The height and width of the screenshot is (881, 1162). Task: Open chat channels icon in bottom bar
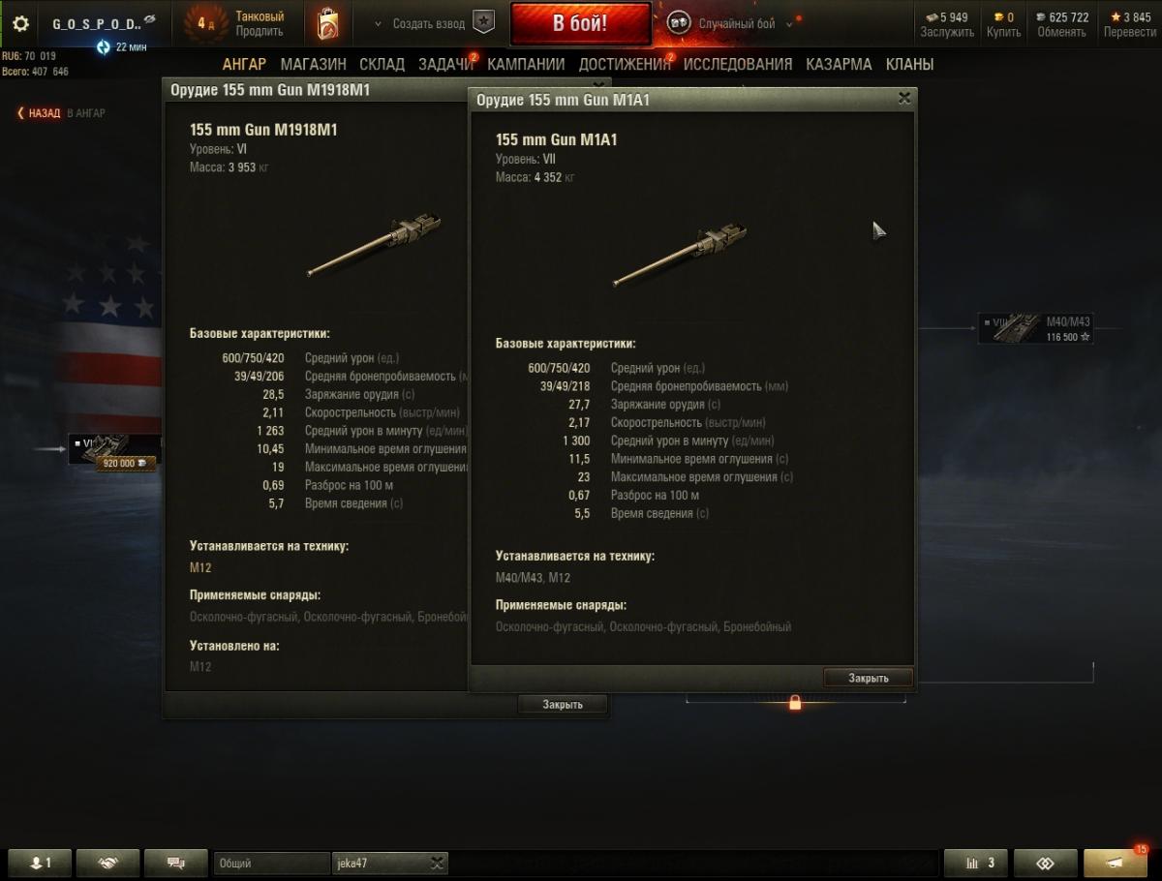coord(175,863)
